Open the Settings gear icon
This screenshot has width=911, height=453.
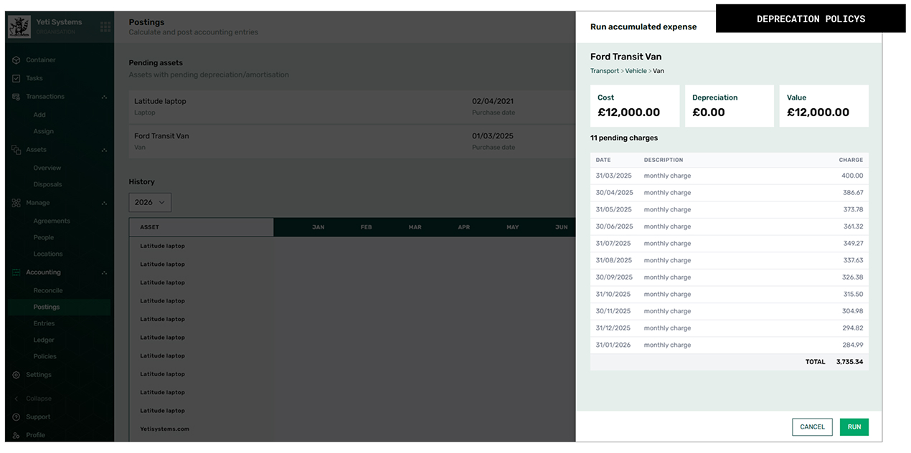15,374
